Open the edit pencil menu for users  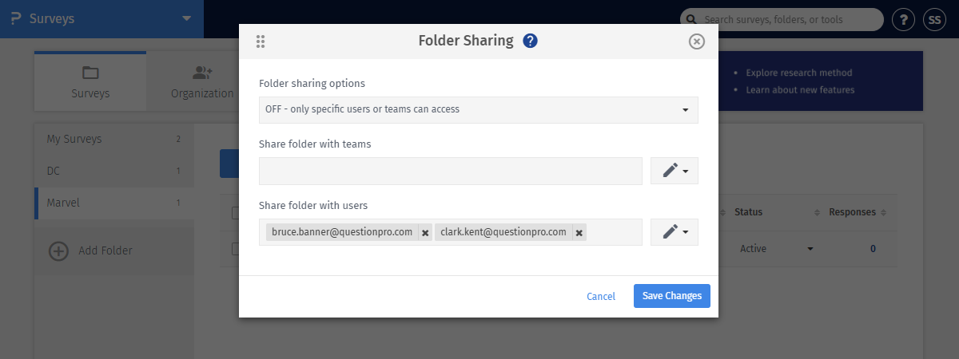[674, 232]
